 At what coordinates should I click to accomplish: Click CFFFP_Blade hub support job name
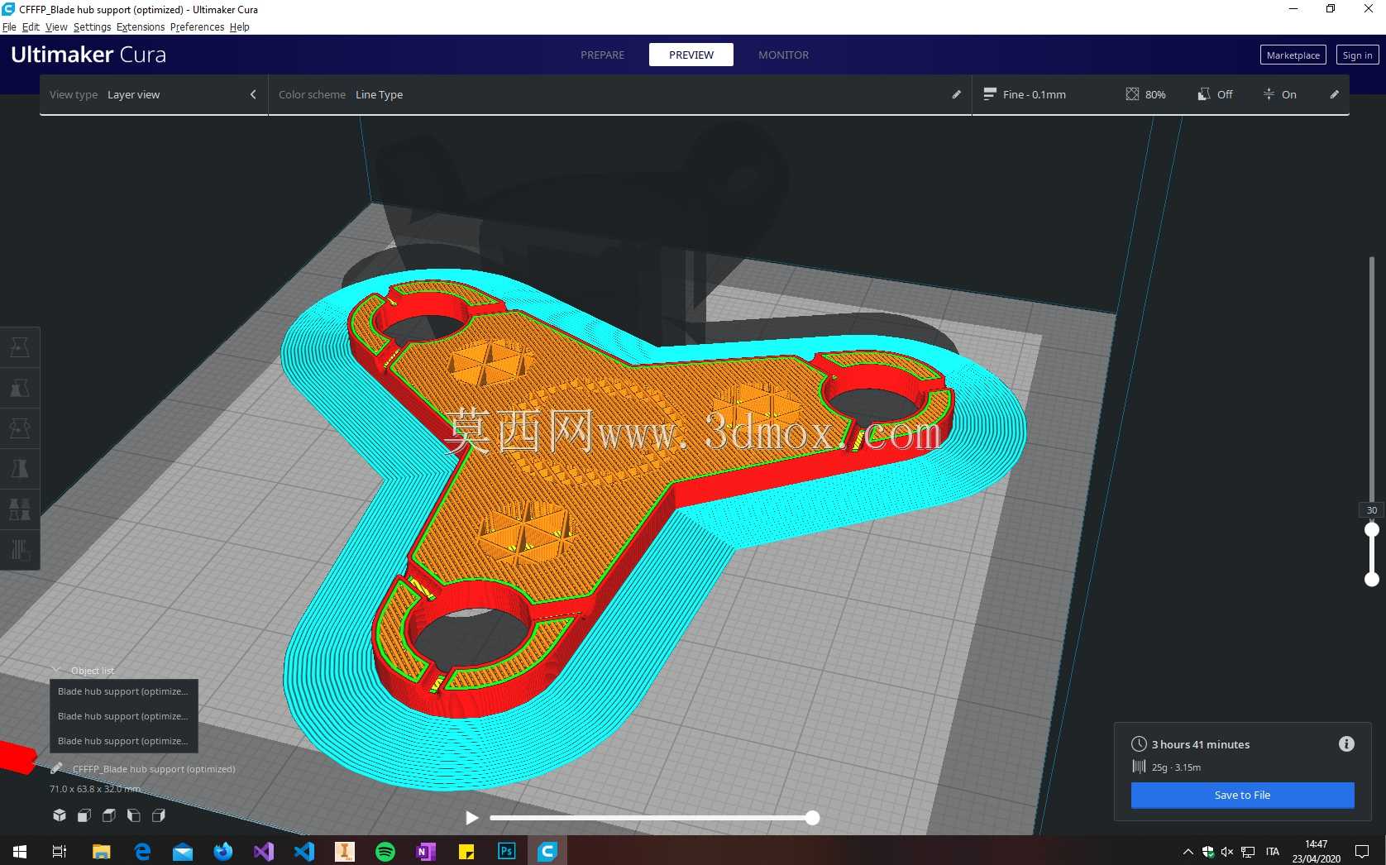[x=154, y=769]
